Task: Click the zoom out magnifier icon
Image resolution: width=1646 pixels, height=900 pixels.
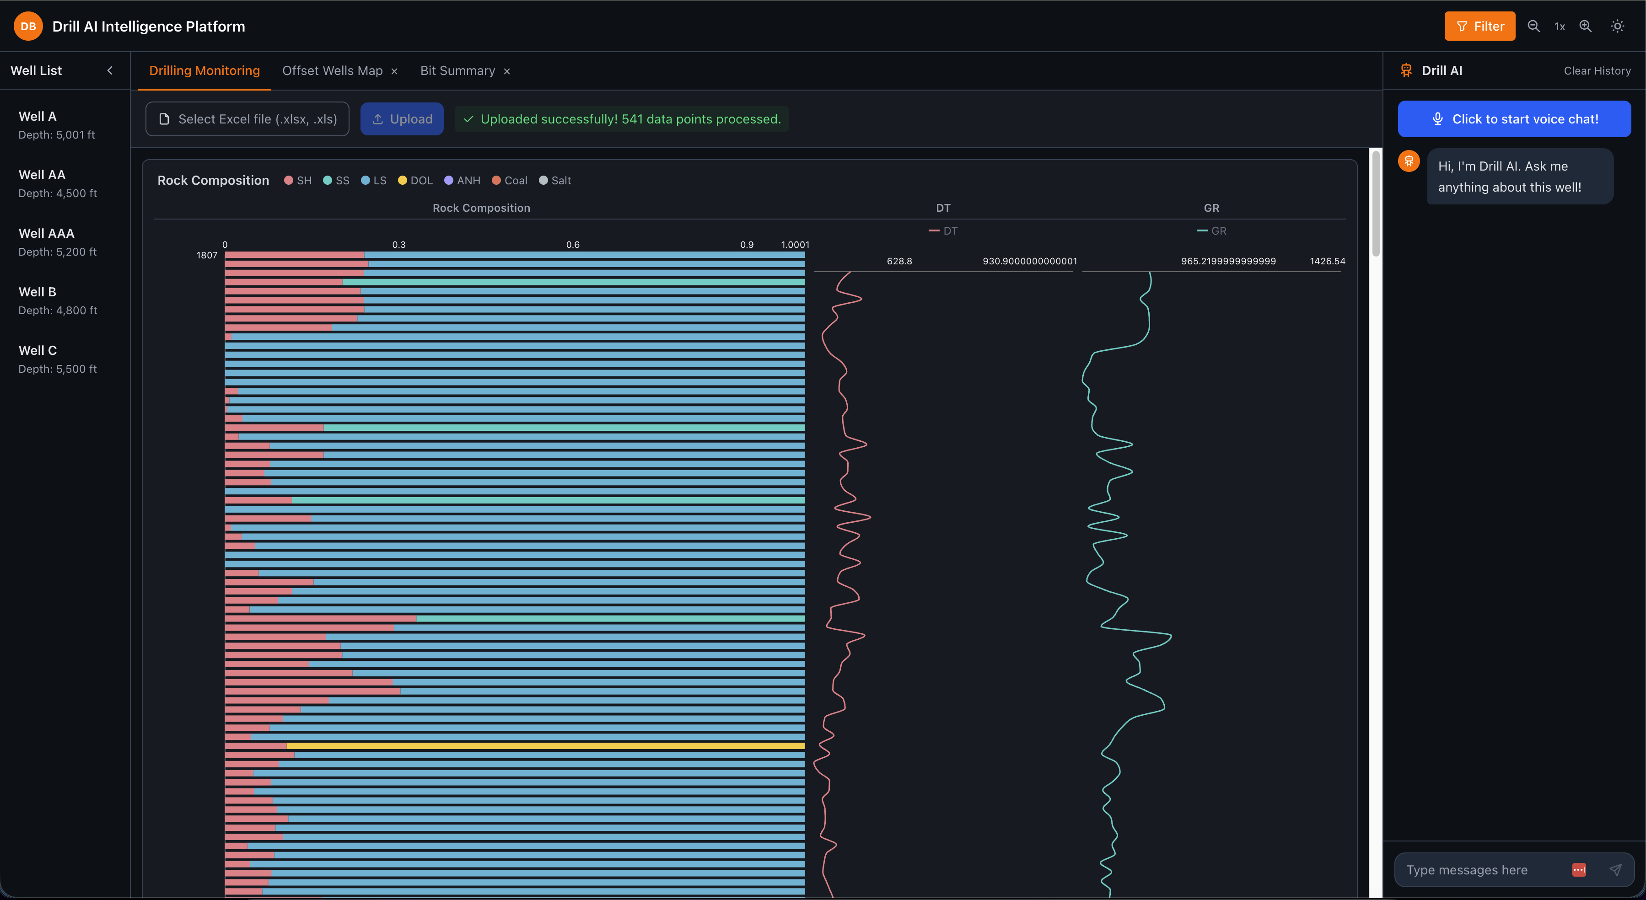Action: click(1533, 26)
